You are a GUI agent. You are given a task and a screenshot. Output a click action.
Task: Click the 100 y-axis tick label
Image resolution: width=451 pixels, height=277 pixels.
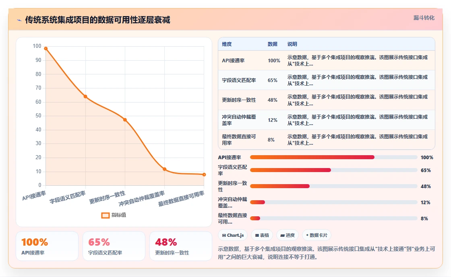37,46
